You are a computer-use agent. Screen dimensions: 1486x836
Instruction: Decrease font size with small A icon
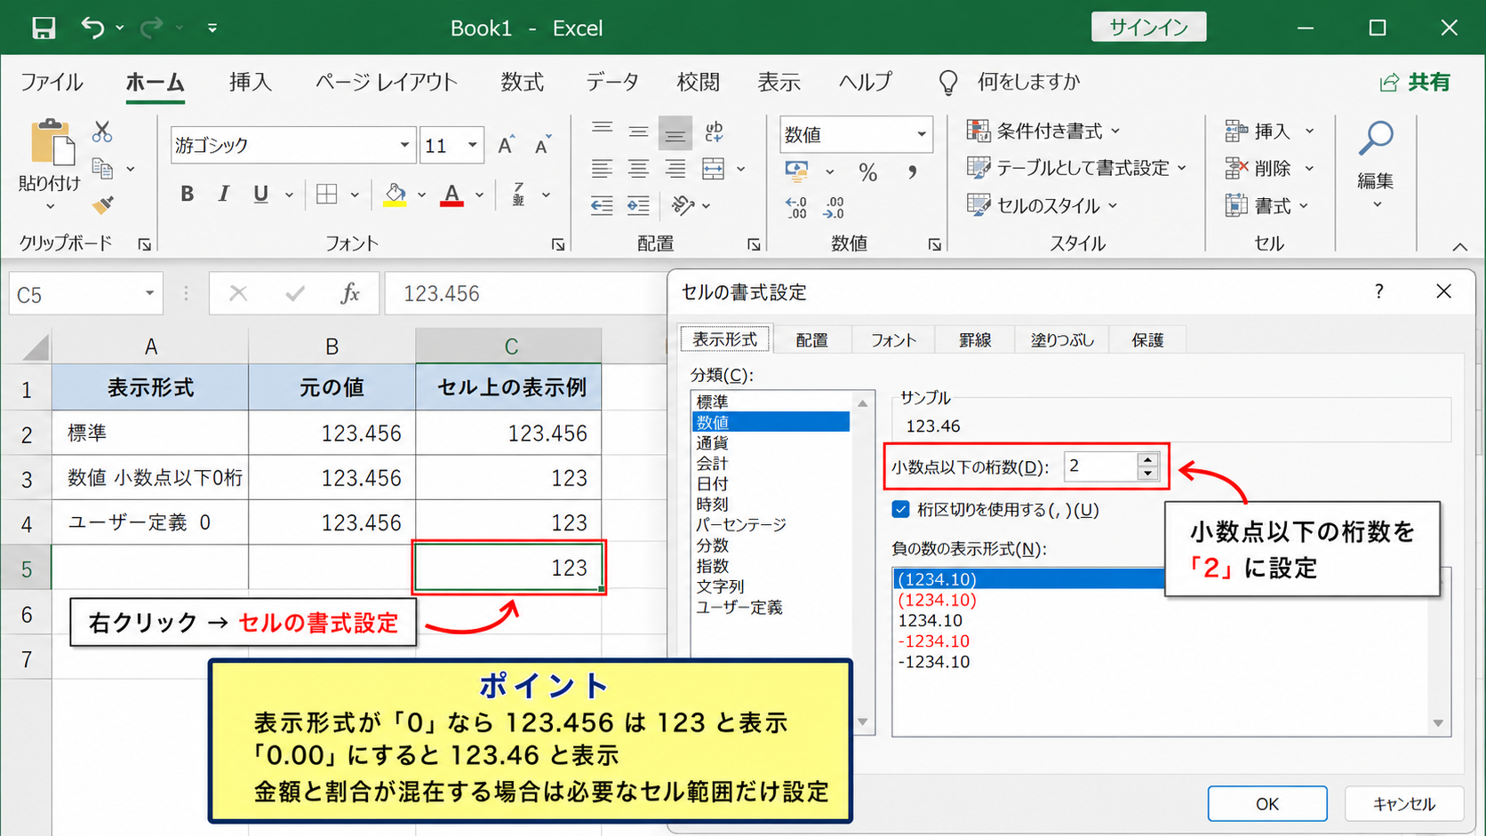(x=542, y=145)
